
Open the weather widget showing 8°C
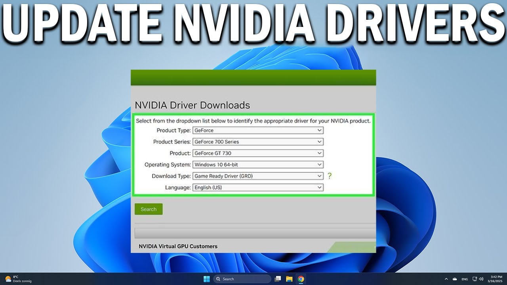click(x=18, y=279)
